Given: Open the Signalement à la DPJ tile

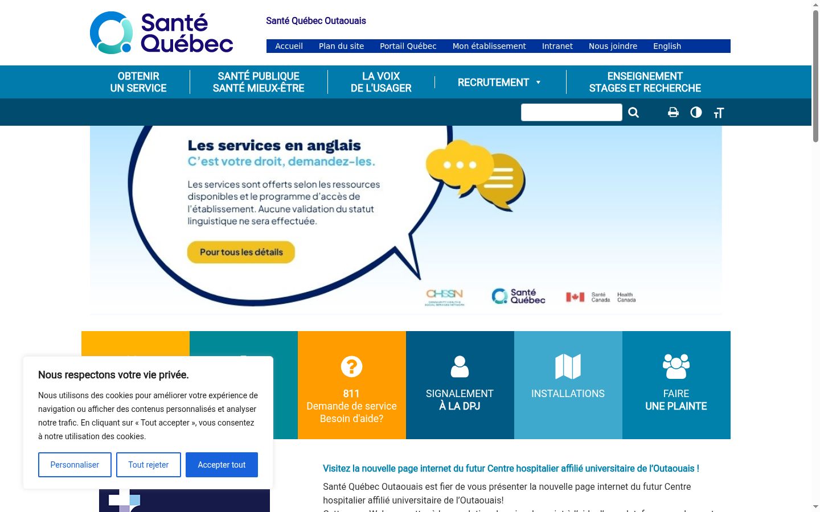Looking at the screenshot, I should [460, 385].
